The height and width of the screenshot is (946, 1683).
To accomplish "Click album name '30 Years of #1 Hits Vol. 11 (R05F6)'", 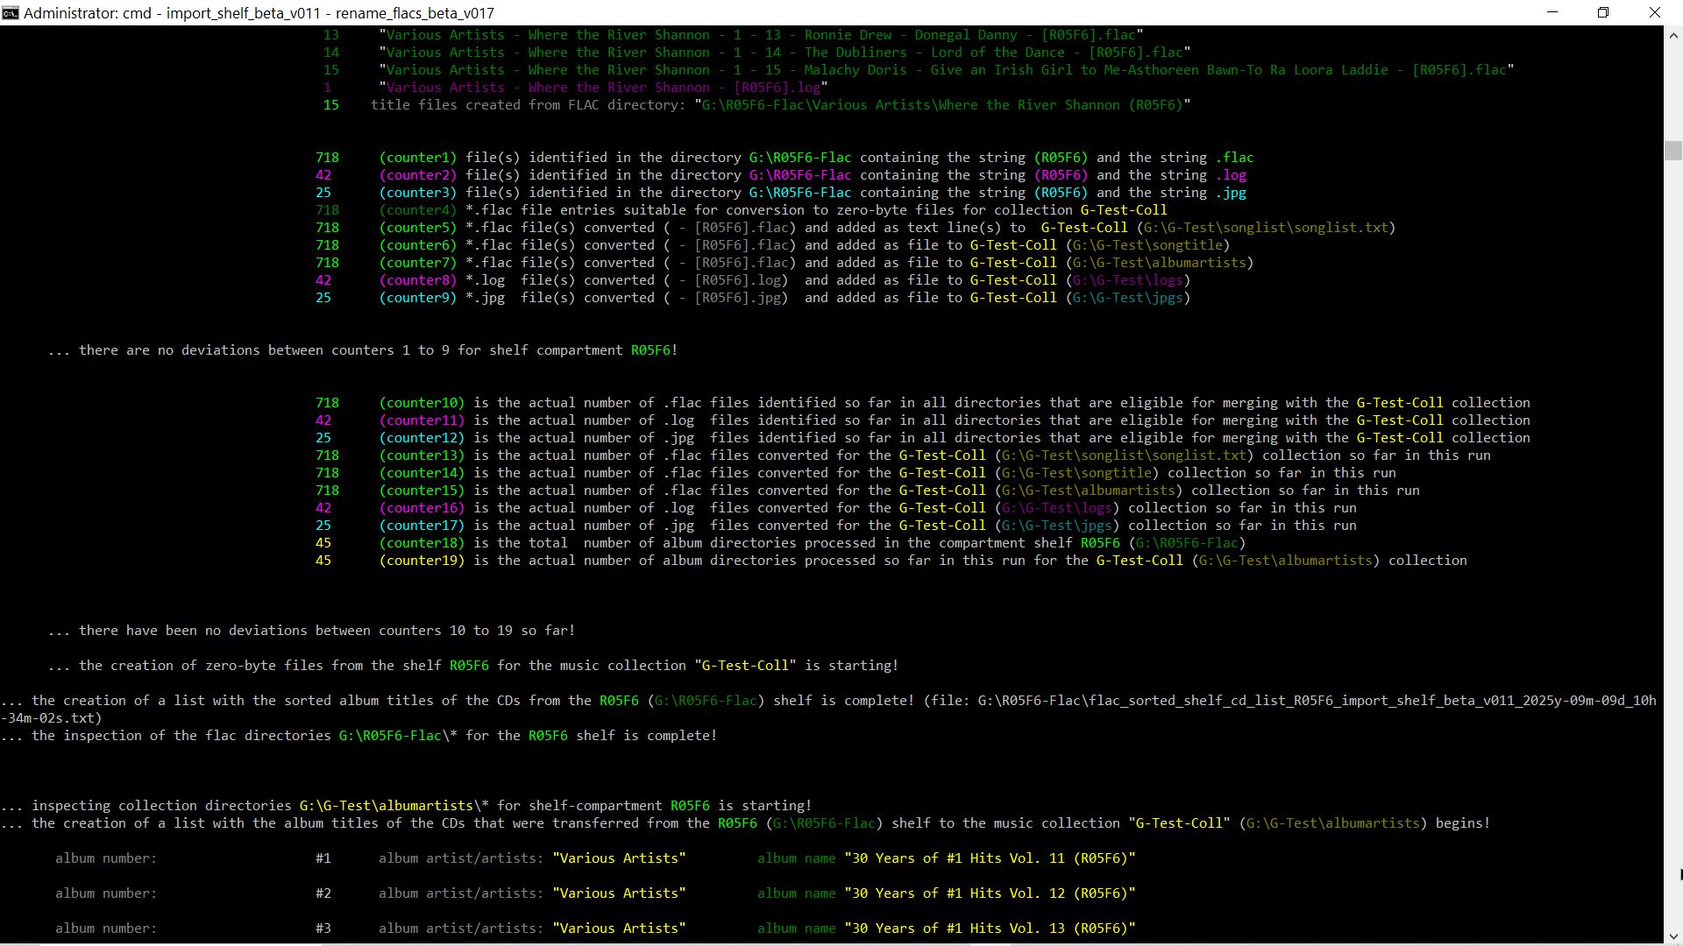I will click(x=990, y=858).
